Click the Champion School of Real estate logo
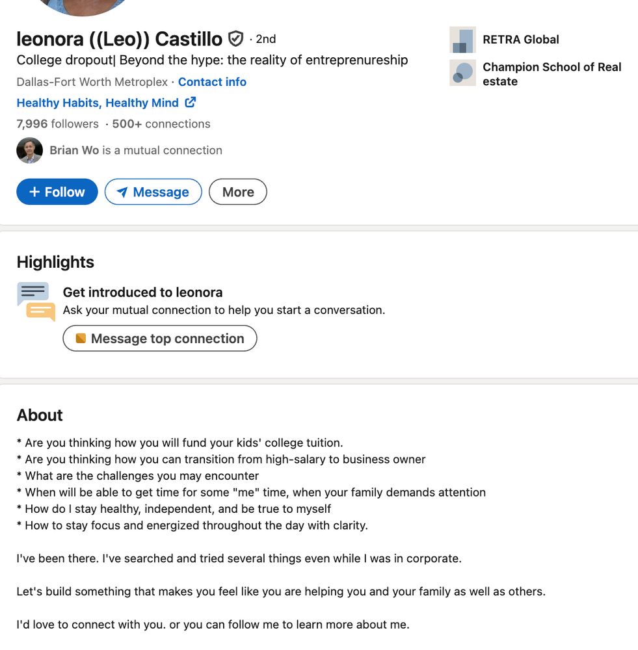Screen dimensions: 638x650 (x=462, y=73)
